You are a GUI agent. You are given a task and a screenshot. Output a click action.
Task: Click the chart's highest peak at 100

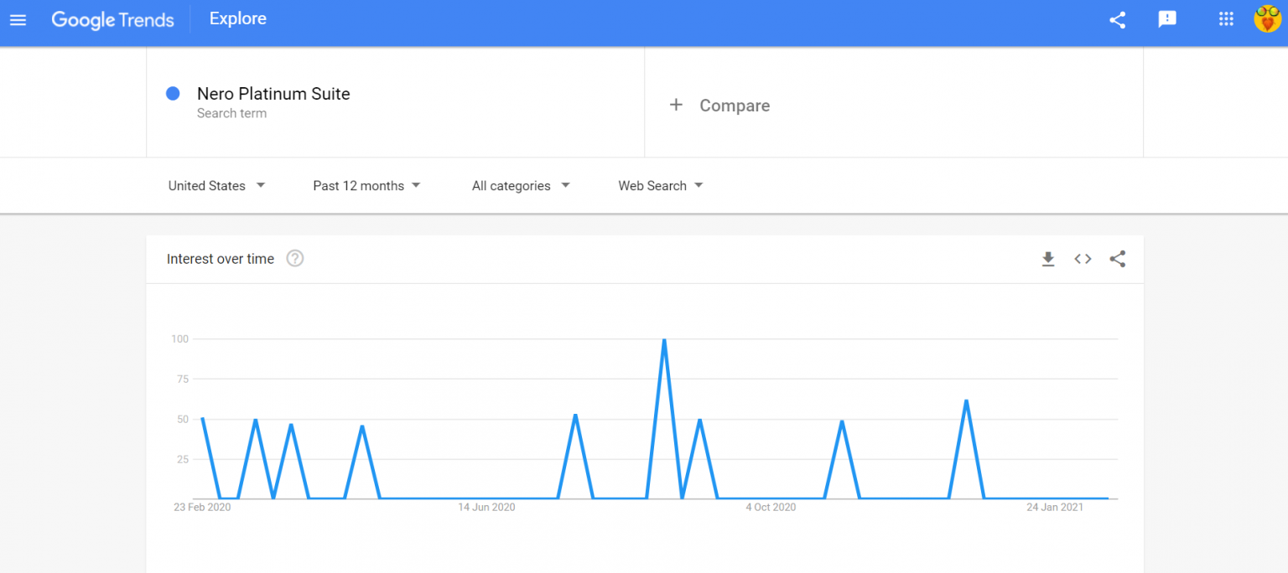tap(664, 339)
